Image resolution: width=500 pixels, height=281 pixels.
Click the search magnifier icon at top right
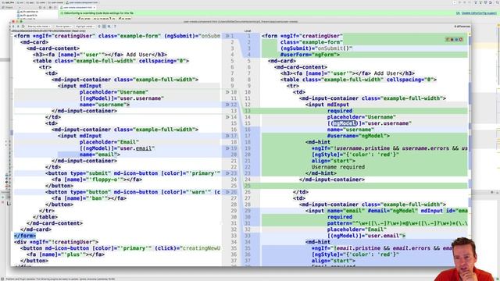(497, 2)
